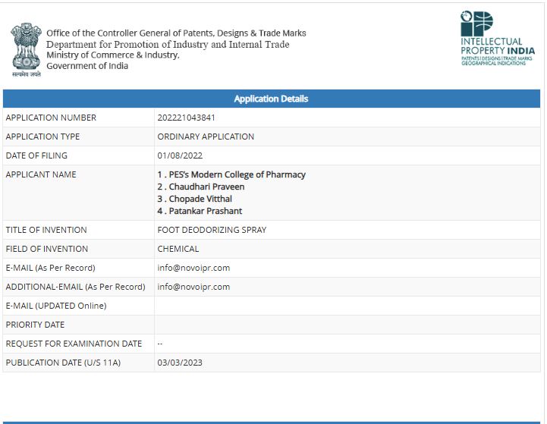Click the DATE OF FILING label
This screenshot has width=547, height=424.
pos(36,155)
